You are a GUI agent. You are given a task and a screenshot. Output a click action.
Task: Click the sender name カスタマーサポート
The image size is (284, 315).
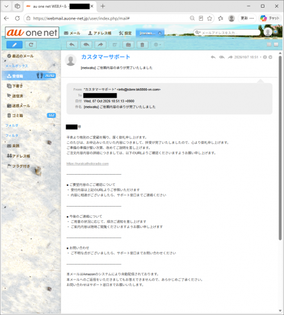(x=105, y=57)
